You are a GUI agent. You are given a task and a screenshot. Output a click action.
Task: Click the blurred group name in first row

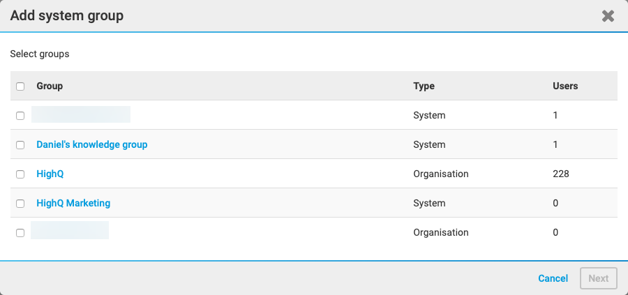81,115
